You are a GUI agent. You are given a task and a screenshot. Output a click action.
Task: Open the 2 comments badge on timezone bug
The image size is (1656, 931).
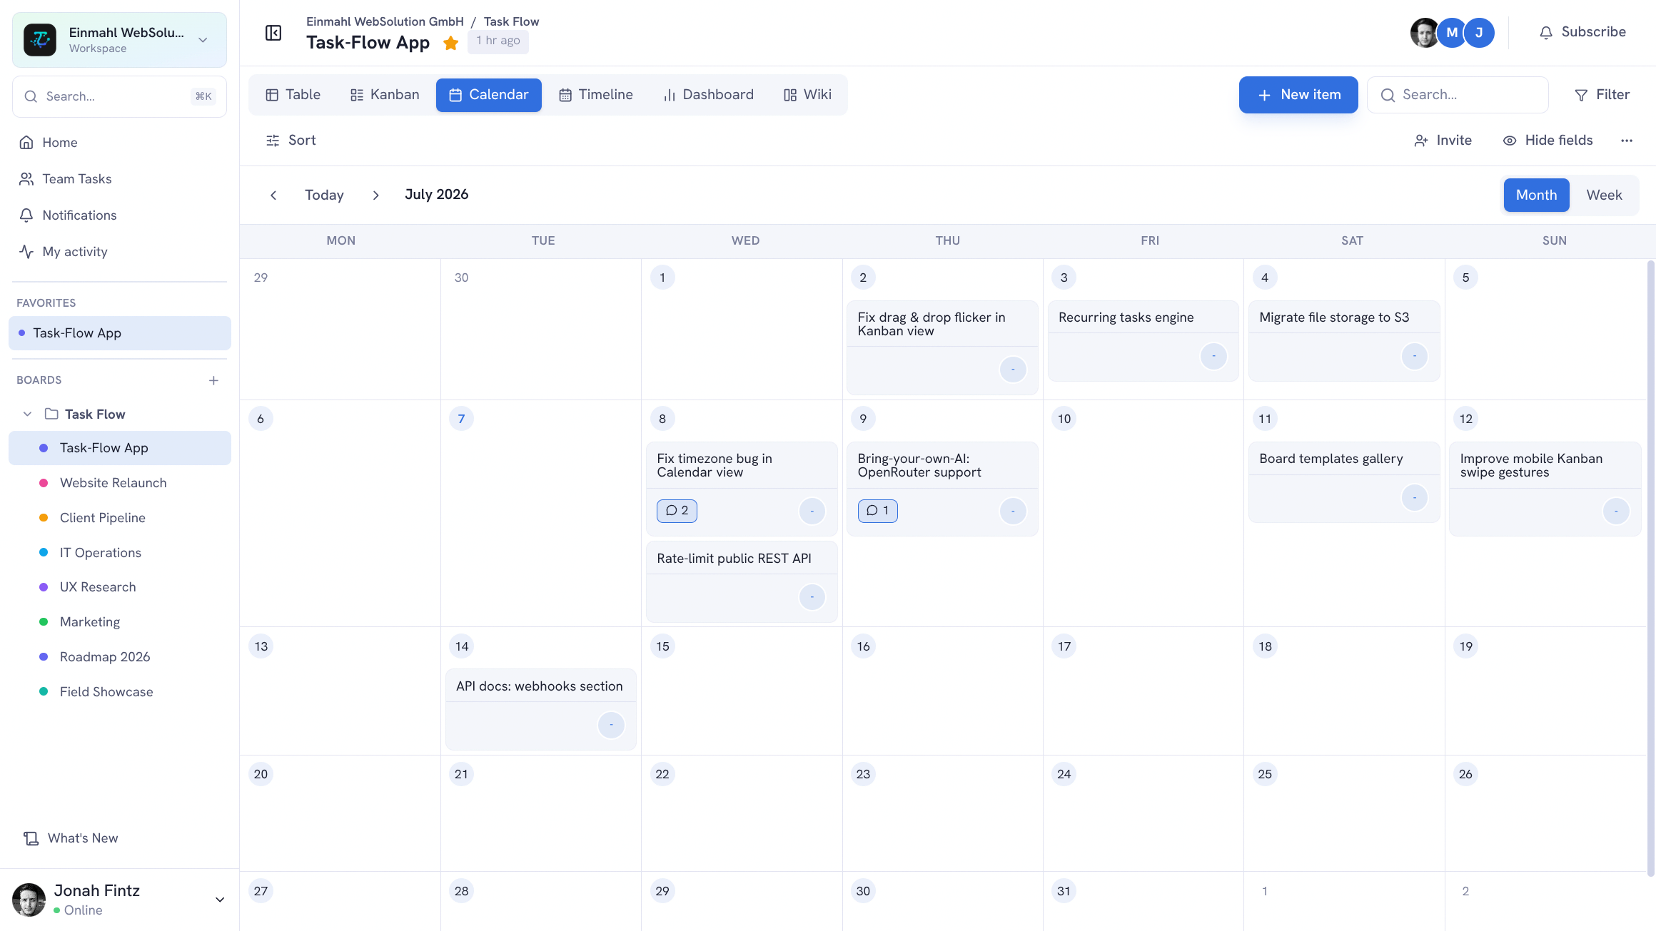(x=677, y=511)
